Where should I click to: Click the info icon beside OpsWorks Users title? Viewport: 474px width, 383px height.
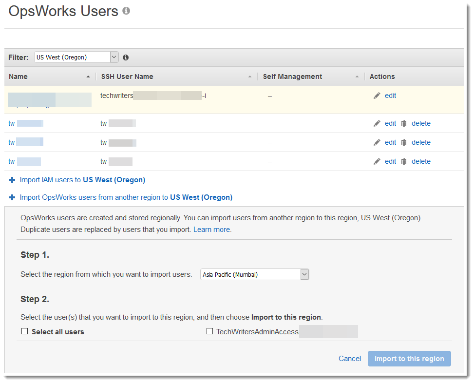[126, 11]
